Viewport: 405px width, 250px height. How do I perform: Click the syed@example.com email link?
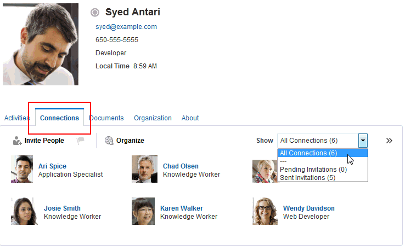click(126, 27)
